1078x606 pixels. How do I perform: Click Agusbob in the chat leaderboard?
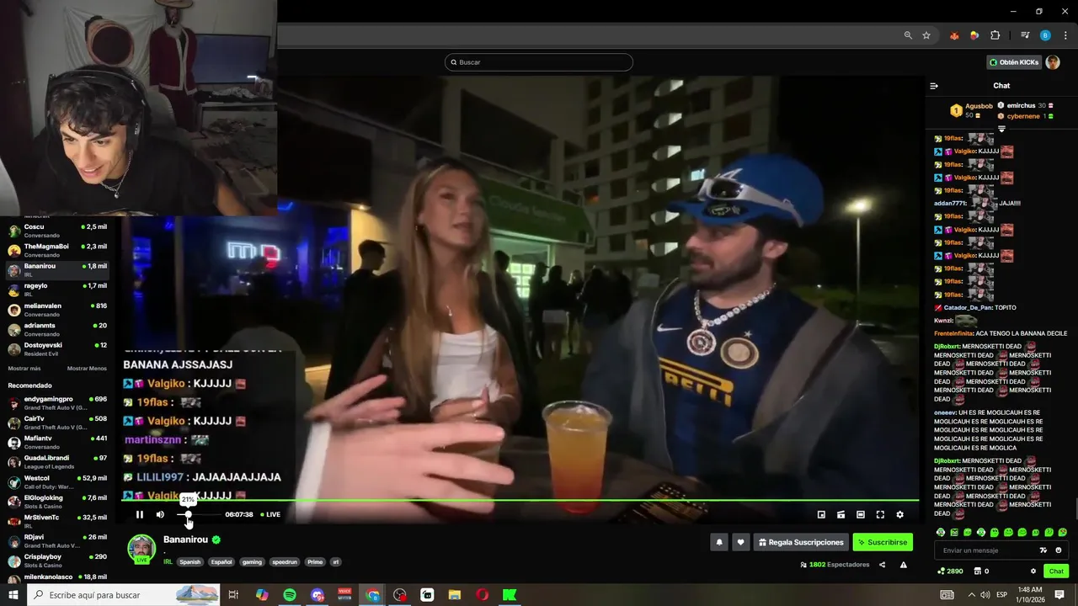click(x=979, y=107)
